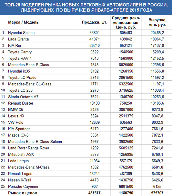Click Mercedes-Benz GL-Class model name
This screenshot has height=196, width=172.
30,84
